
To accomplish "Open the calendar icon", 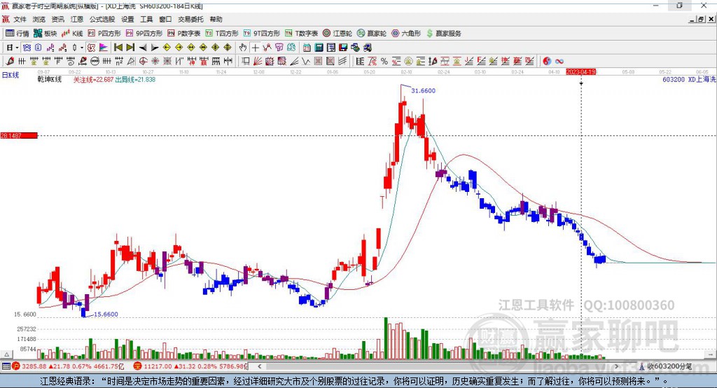I will [307, 48].
